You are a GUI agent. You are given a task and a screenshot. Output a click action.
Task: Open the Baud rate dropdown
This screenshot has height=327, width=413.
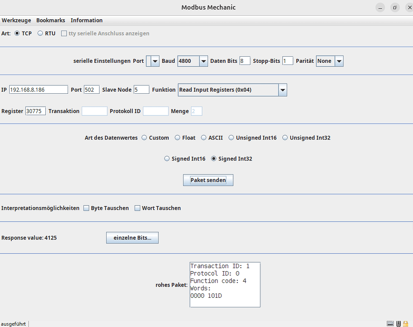click(x=203, y=61)
